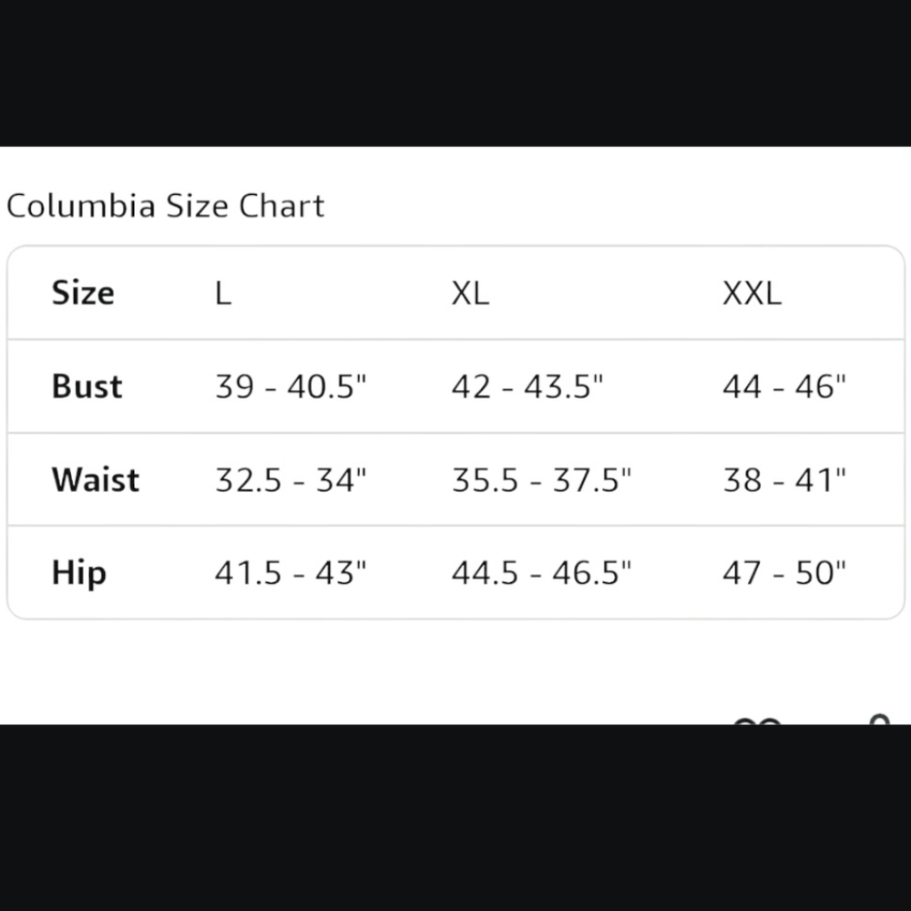Choose the XL size column header
Viewport: 911px width, 911px height.
(x=471, y=292)
